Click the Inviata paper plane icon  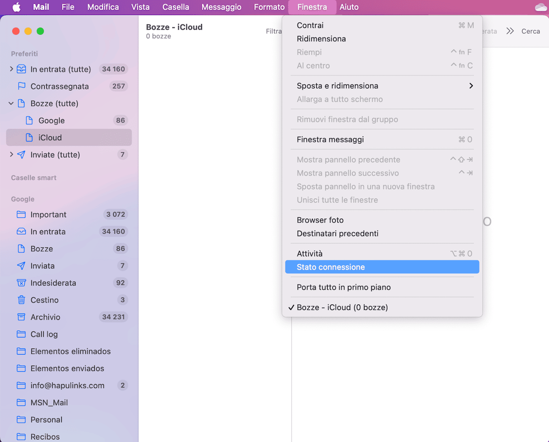coord(21,266)
